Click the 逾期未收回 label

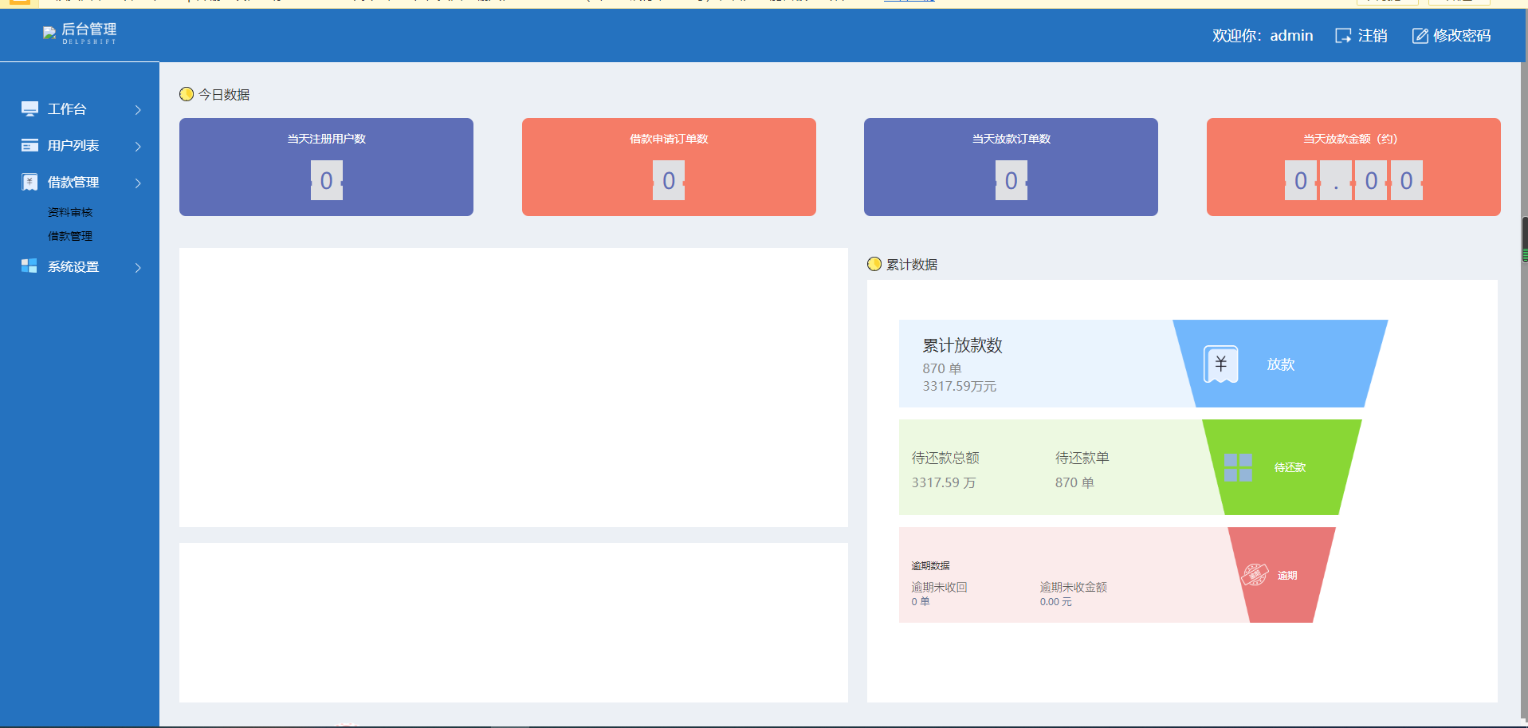pos(939,587)
